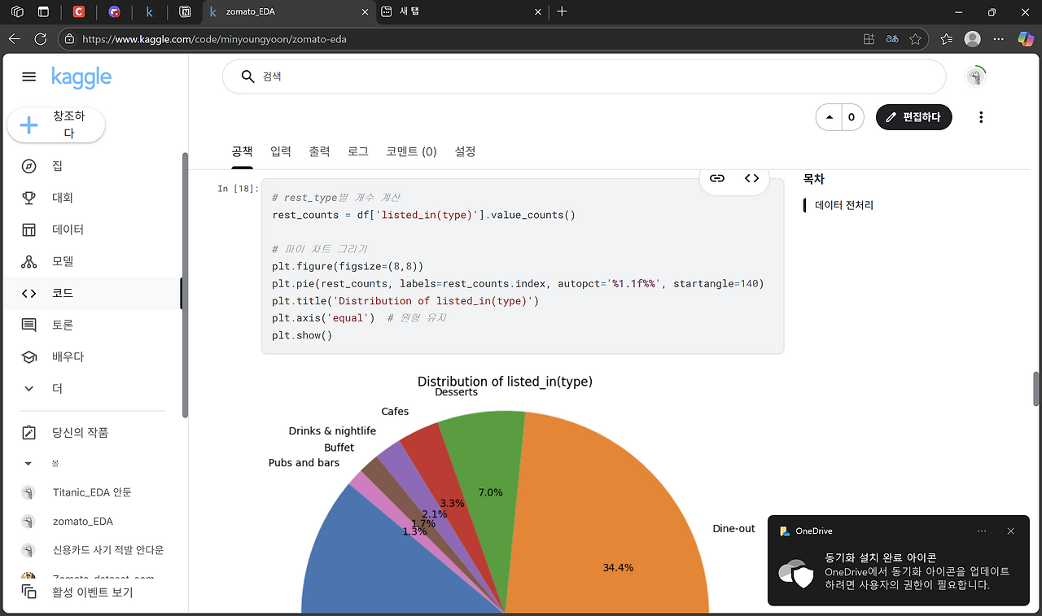Open the browser profile icon
This screenshot has height=616, width=1042.
coord(972,38)
